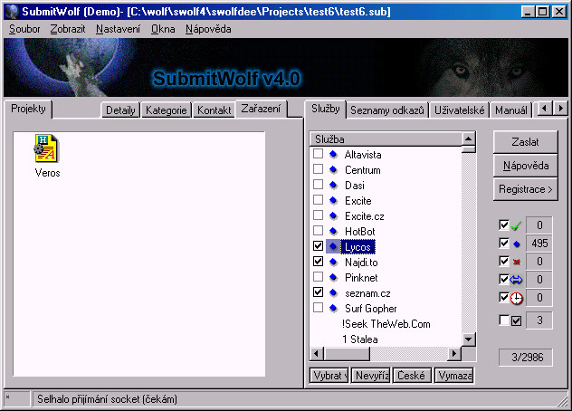The image size is (572, 411).
Task: Open the Nápověda menu
Action: (208, 29)
